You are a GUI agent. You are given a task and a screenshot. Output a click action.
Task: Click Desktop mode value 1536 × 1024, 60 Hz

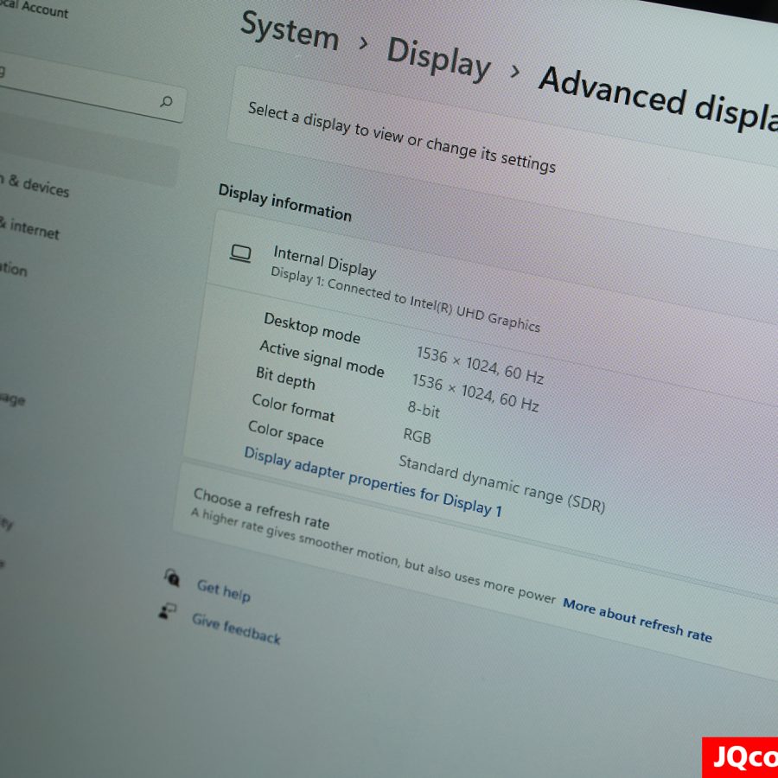[481, 365]
